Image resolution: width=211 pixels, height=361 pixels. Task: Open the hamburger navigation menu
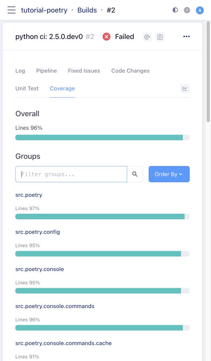(12, 10)
